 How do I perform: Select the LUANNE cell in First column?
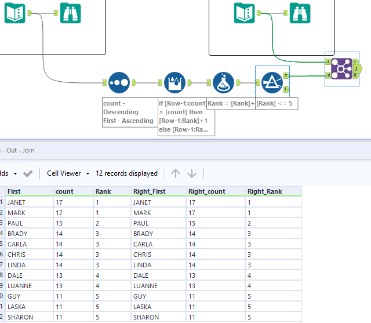[x=20, y=286]
